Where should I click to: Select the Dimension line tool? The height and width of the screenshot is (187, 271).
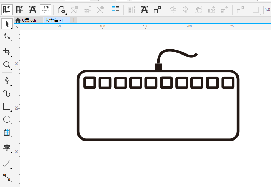[x=7, y=164]
